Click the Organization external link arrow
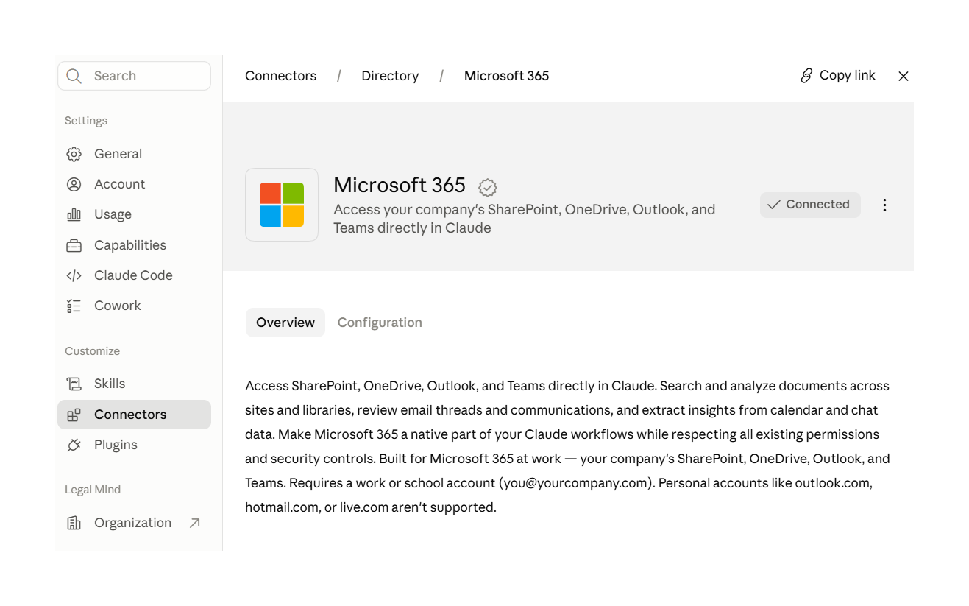The image size is (969, 606). click(194, 523)
